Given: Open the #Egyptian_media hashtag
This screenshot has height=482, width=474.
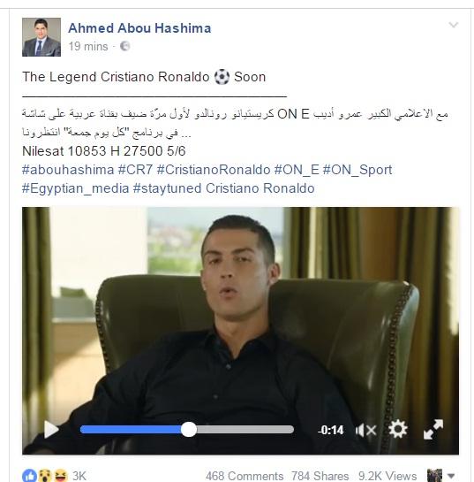Looking at the screenshot, I should pyautogui.click(x=76, y=188).
